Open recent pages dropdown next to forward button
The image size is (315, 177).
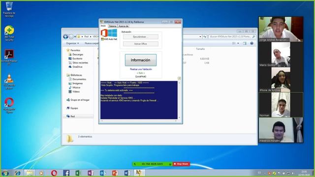coord(75,37)
